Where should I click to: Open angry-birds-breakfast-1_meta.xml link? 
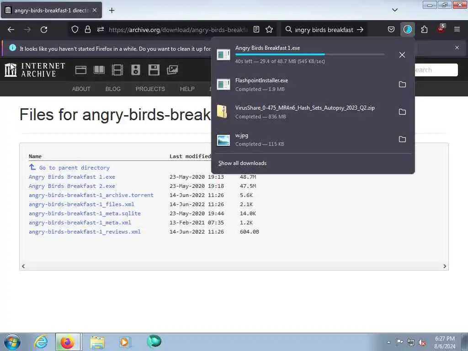(80, 223)
